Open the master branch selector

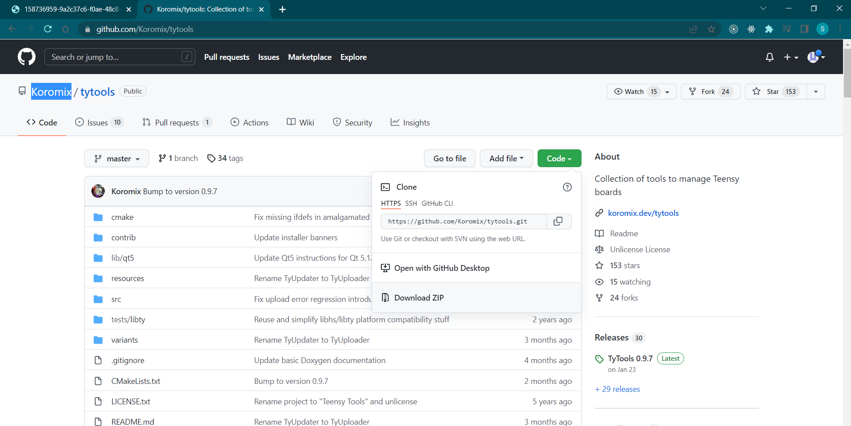coord(116,158)
